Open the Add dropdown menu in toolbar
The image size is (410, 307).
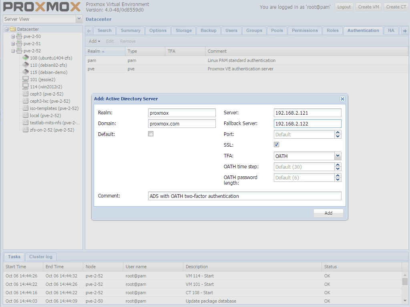(94, 41)
